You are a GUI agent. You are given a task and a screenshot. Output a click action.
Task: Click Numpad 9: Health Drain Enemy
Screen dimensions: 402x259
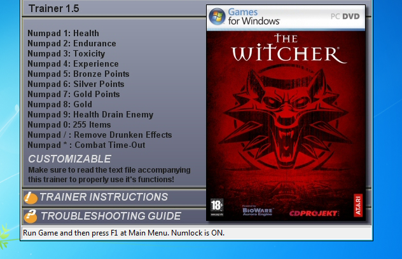pos(90,114)
